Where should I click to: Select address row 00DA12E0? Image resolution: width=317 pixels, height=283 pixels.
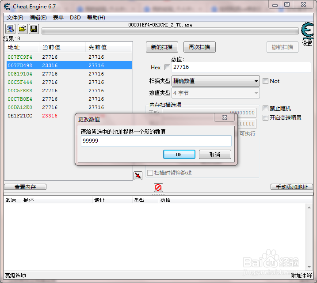click(x=69, y=107)
